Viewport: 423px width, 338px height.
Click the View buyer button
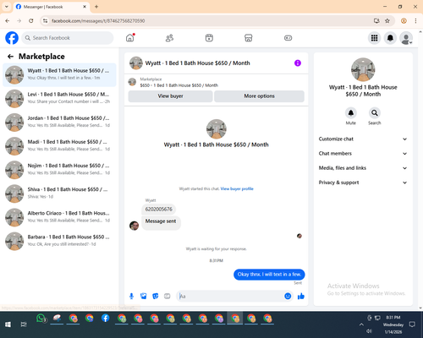click(x=170, y=96)
